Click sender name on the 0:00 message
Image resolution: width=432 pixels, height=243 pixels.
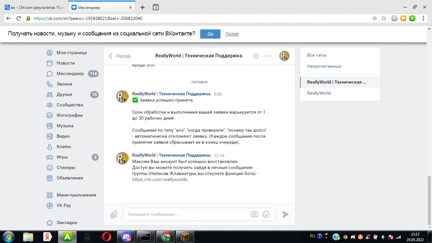pyautogui.click(x=172, y=94)
